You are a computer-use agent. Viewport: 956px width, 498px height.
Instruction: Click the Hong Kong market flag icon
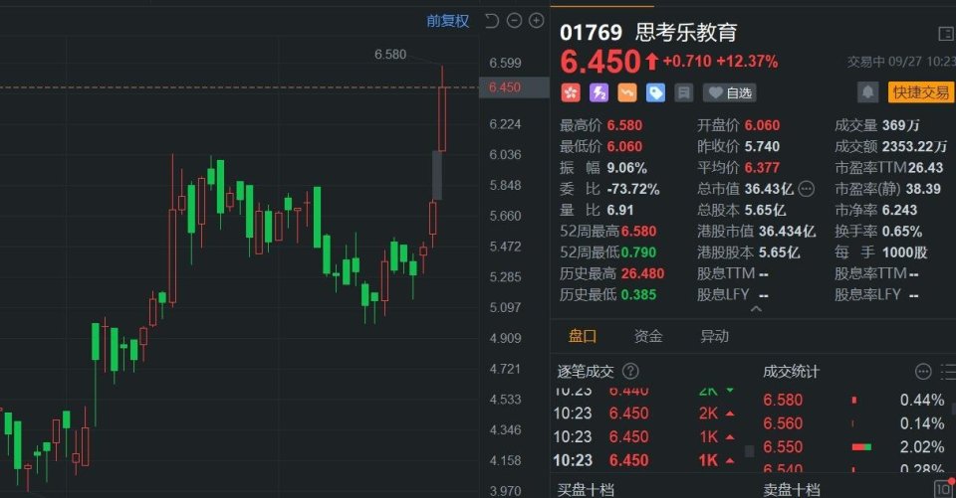point(571,92)
